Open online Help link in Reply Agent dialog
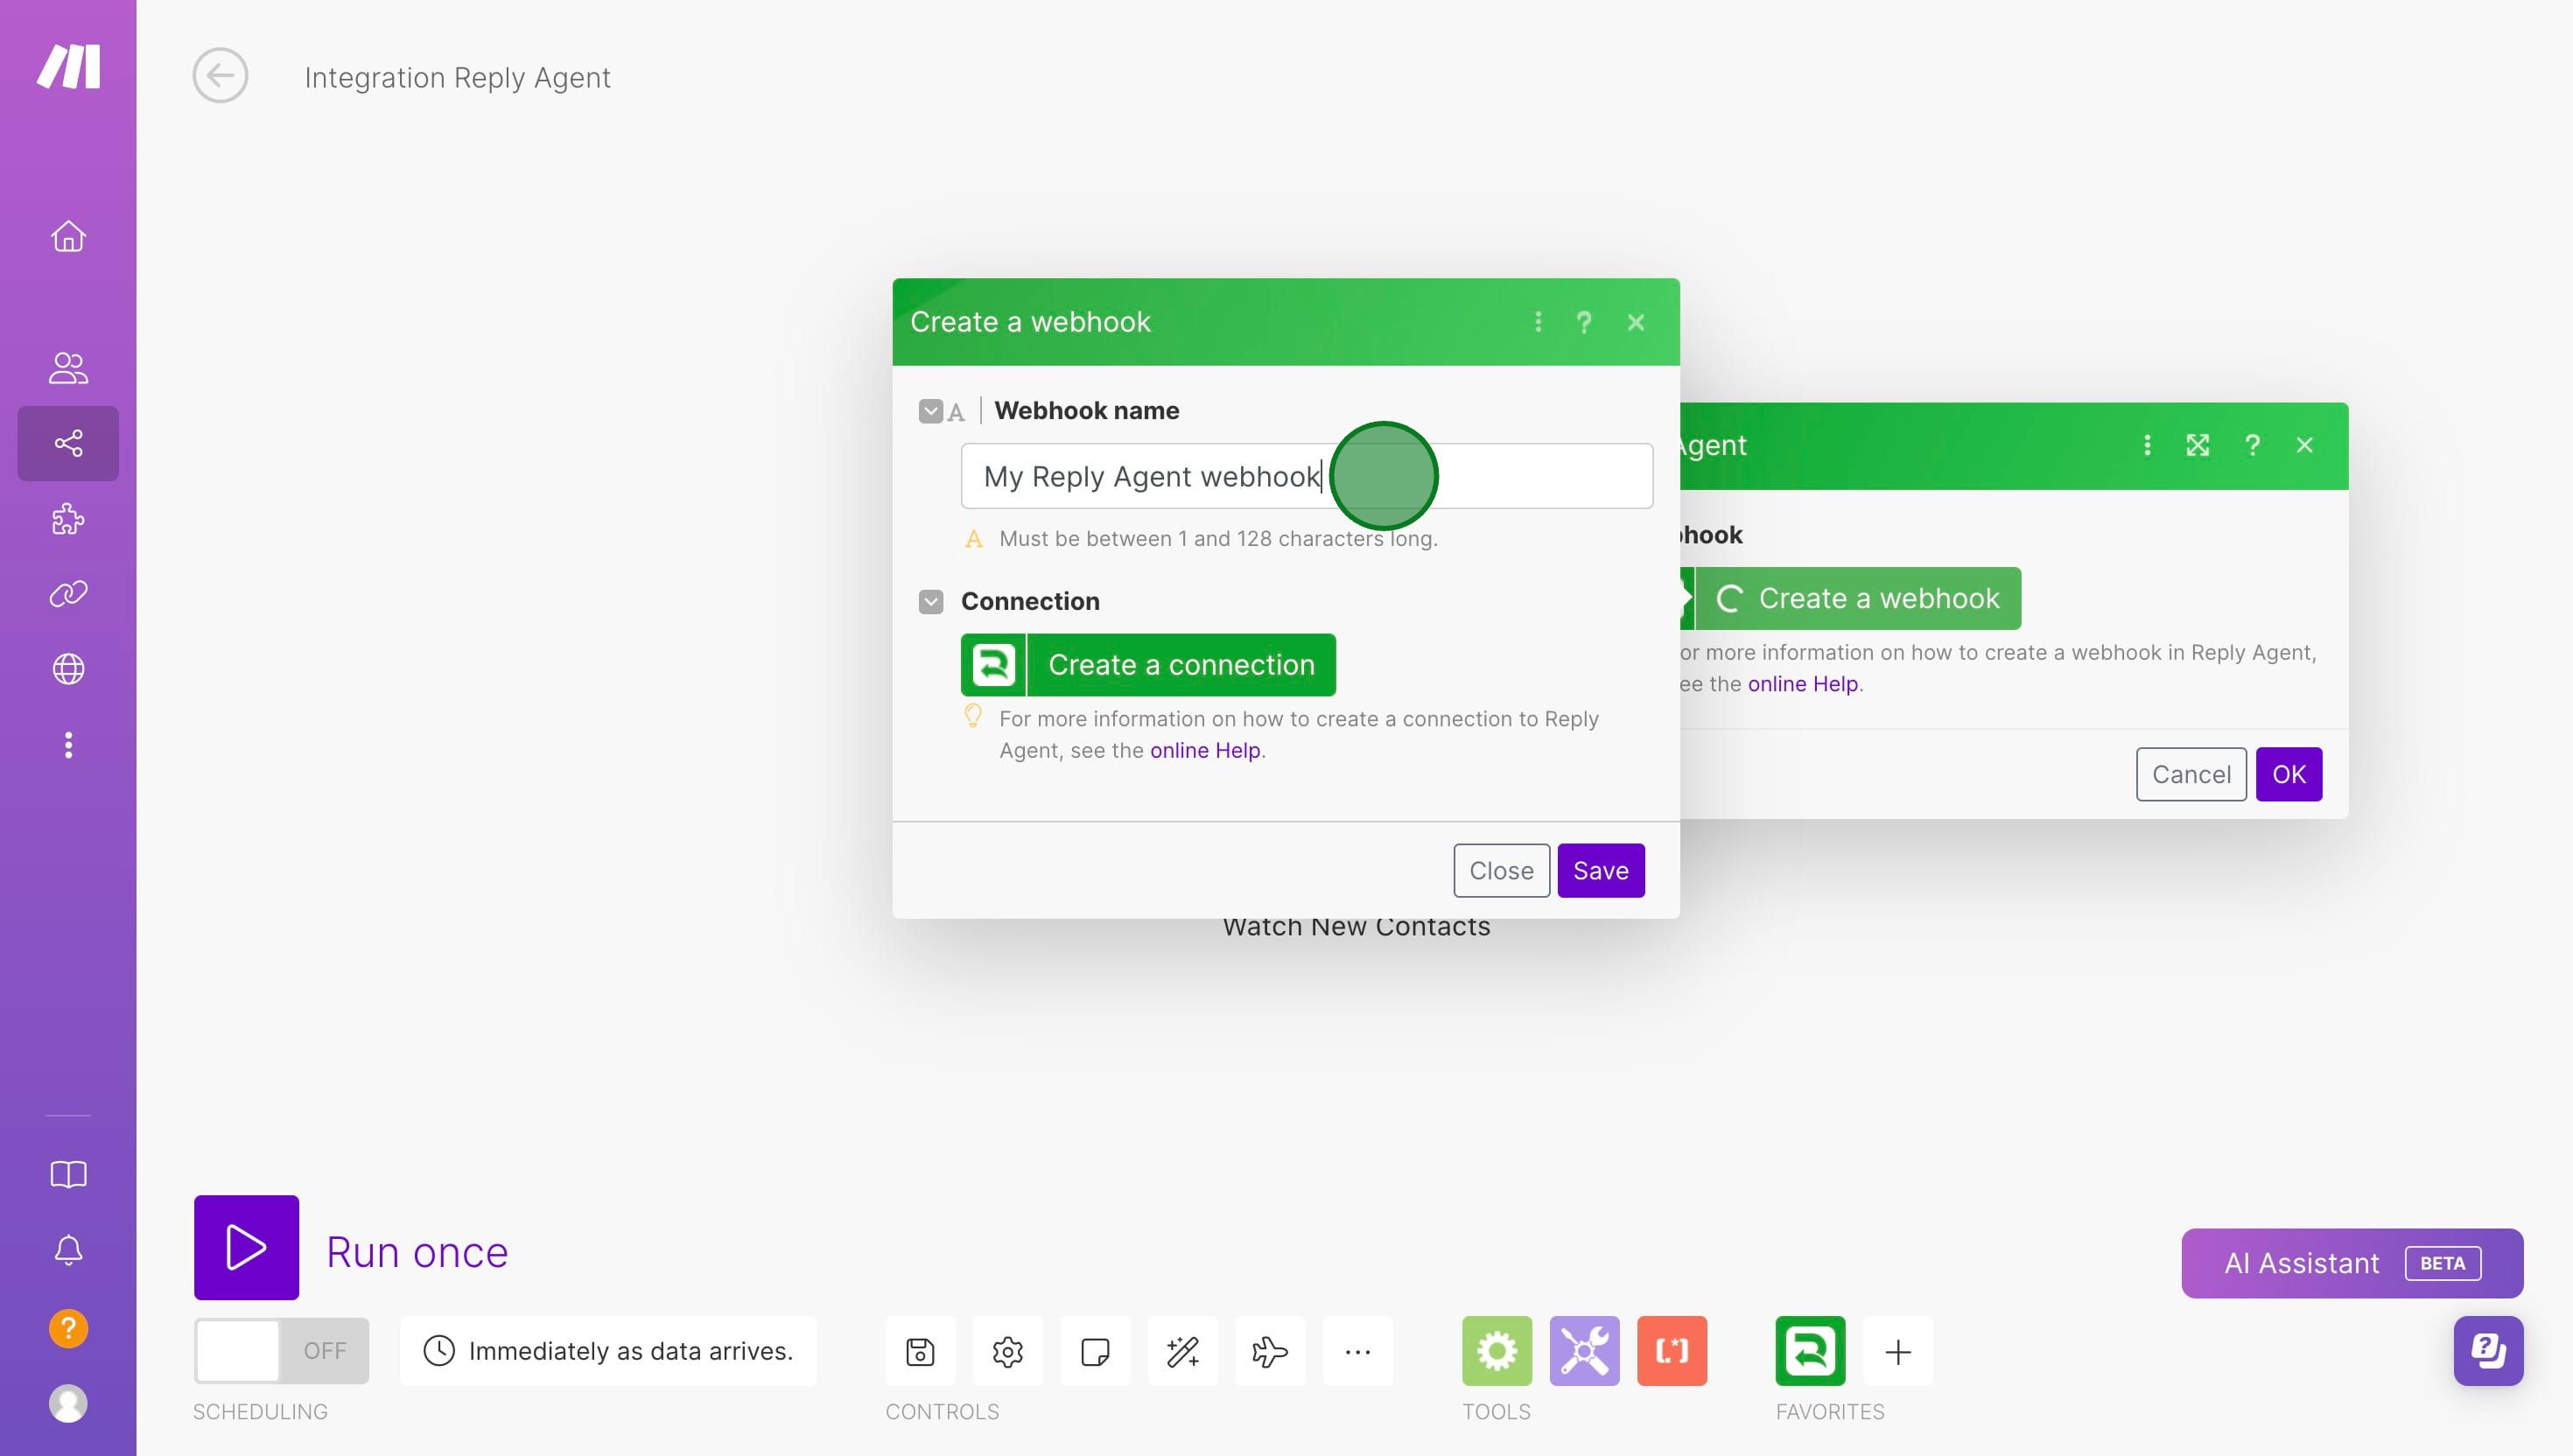2573x1456 pixels. pyautogui.click(x=1803, y=684)
